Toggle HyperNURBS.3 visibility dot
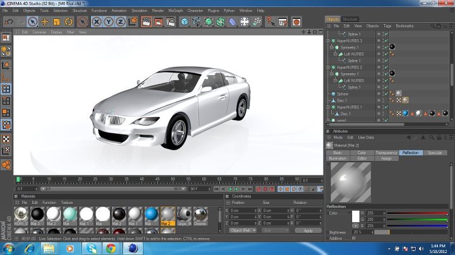The width and height of the screenshot is (455, 255). tap(379, 41)
